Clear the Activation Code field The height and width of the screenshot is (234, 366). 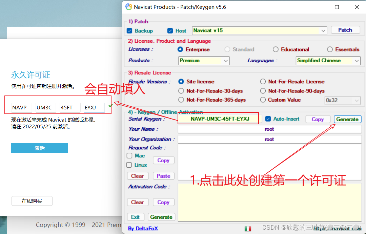[138, 202]
